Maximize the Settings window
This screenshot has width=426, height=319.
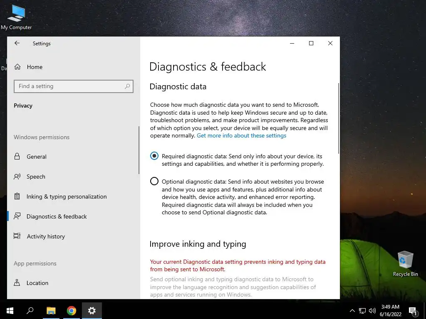click(311, 43)
